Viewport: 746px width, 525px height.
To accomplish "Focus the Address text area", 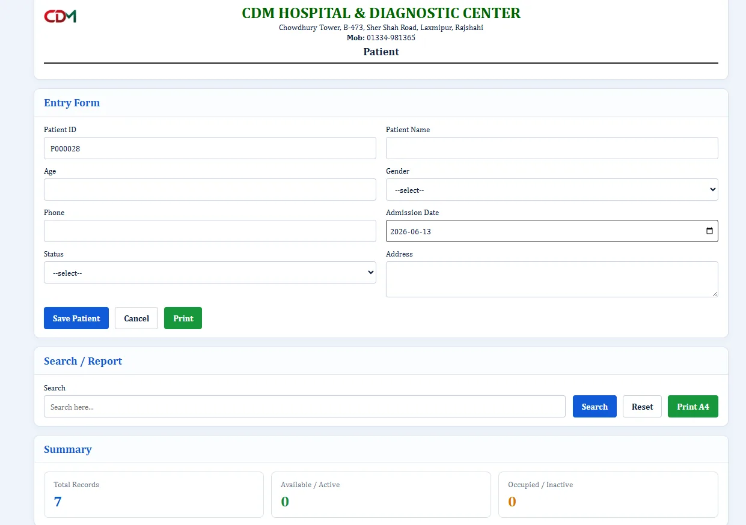I will 552,279.
